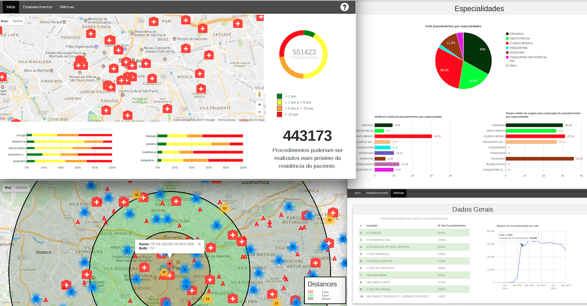Open Métricas in top navigation bar

click(x=67, y=7)
